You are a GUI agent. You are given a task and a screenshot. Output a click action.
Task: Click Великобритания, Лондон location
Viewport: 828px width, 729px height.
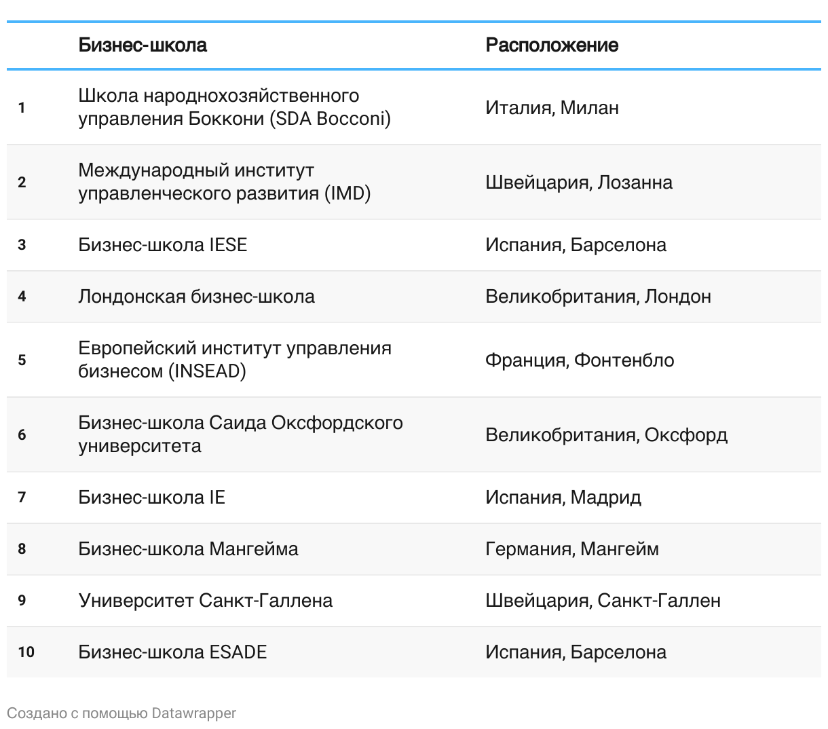coord(598,296)
